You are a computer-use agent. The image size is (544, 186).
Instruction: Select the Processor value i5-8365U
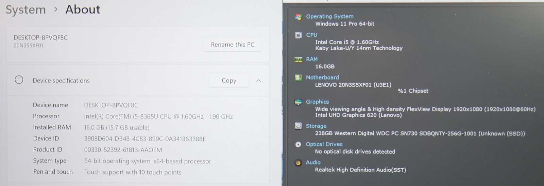[158, 116]
